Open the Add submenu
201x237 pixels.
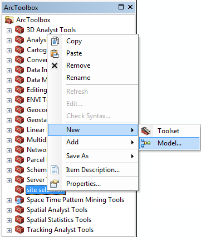pos(93,142)
